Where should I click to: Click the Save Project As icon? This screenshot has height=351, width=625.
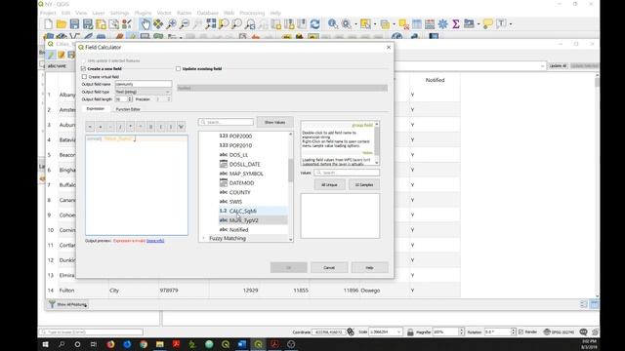point(88,23)
